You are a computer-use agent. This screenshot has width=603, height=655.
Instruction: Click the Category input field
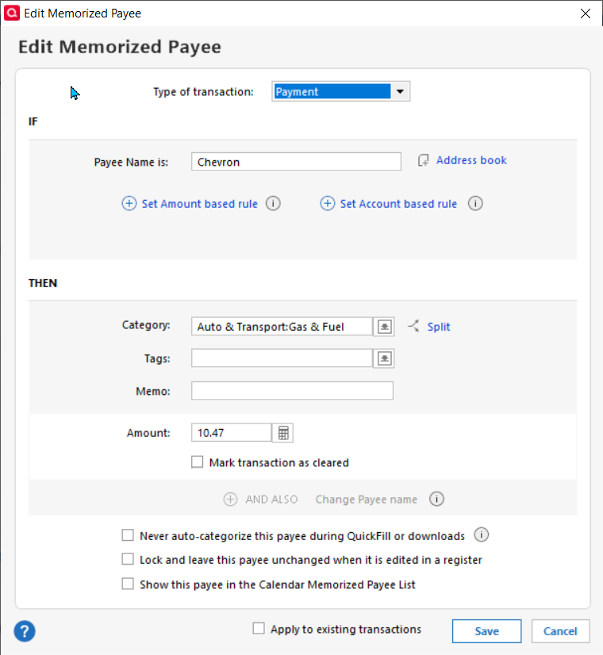pos(282,326)
